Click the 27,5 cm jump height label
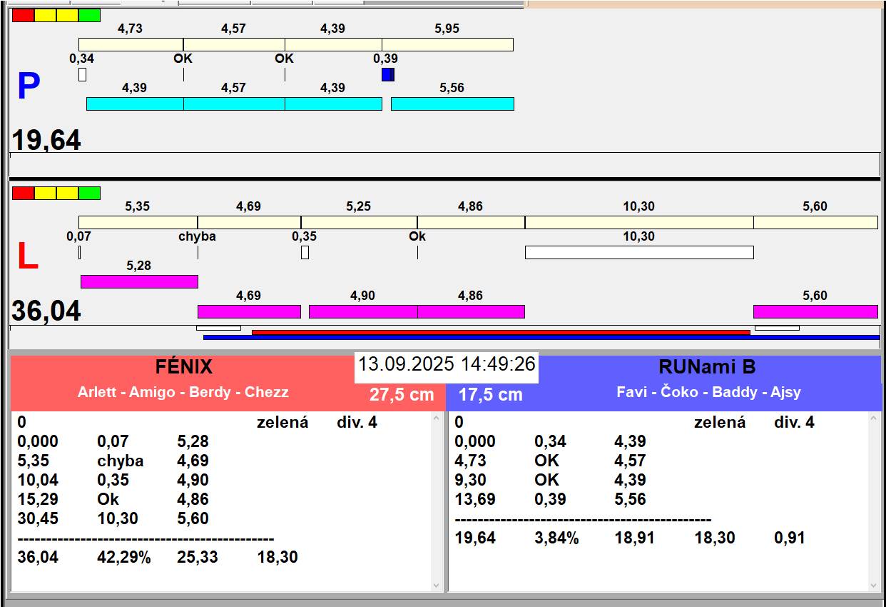 (402, 394)
